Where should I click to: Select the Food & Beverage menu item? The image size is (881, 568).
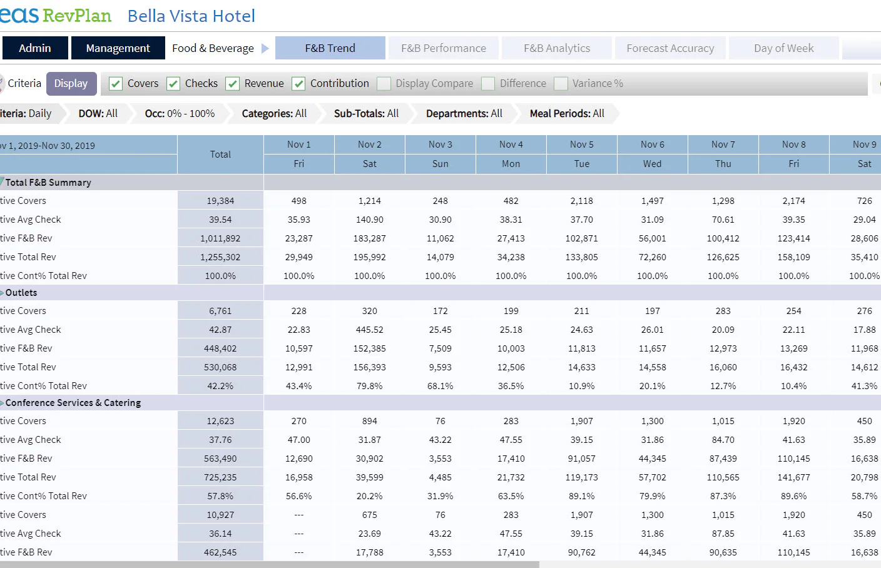pos(213,48)
